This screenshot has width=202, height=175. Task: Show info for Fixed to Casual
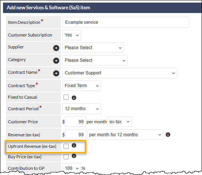74,98
